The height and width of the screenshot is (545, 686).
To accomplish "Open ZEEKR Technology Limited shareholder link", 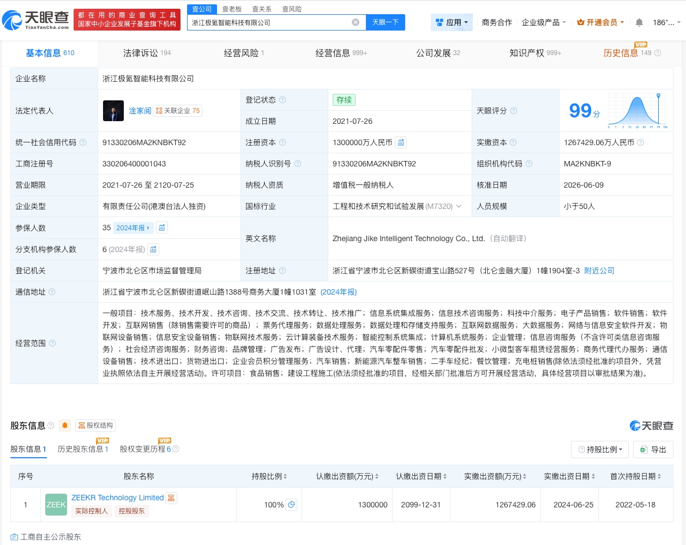I will 118,498.
